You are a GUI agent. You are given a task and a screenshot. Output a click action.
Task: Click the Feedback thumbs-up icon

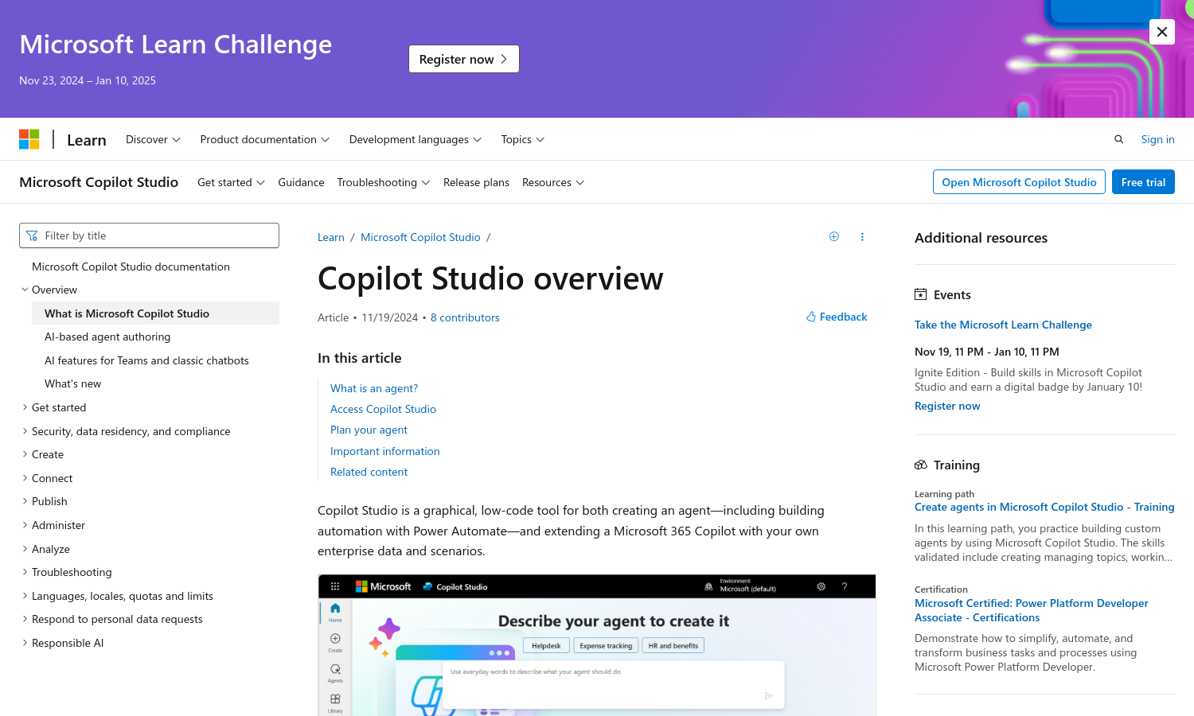(810, 317)
